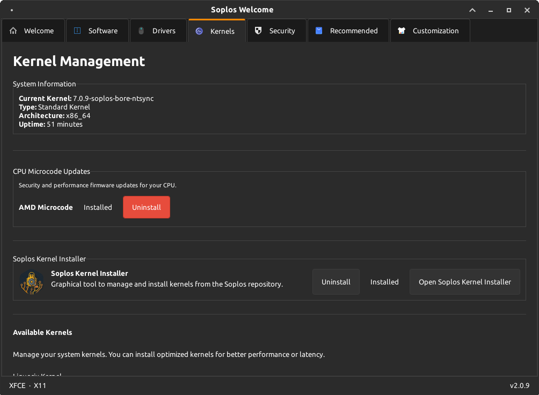The image size is (539, 395).
Task: Click the Software tab icon
Action: point(77,31)
